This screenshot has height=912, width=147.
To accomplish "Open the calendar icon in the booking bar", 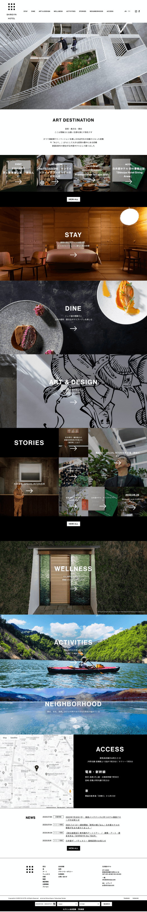I will (54, 904).
